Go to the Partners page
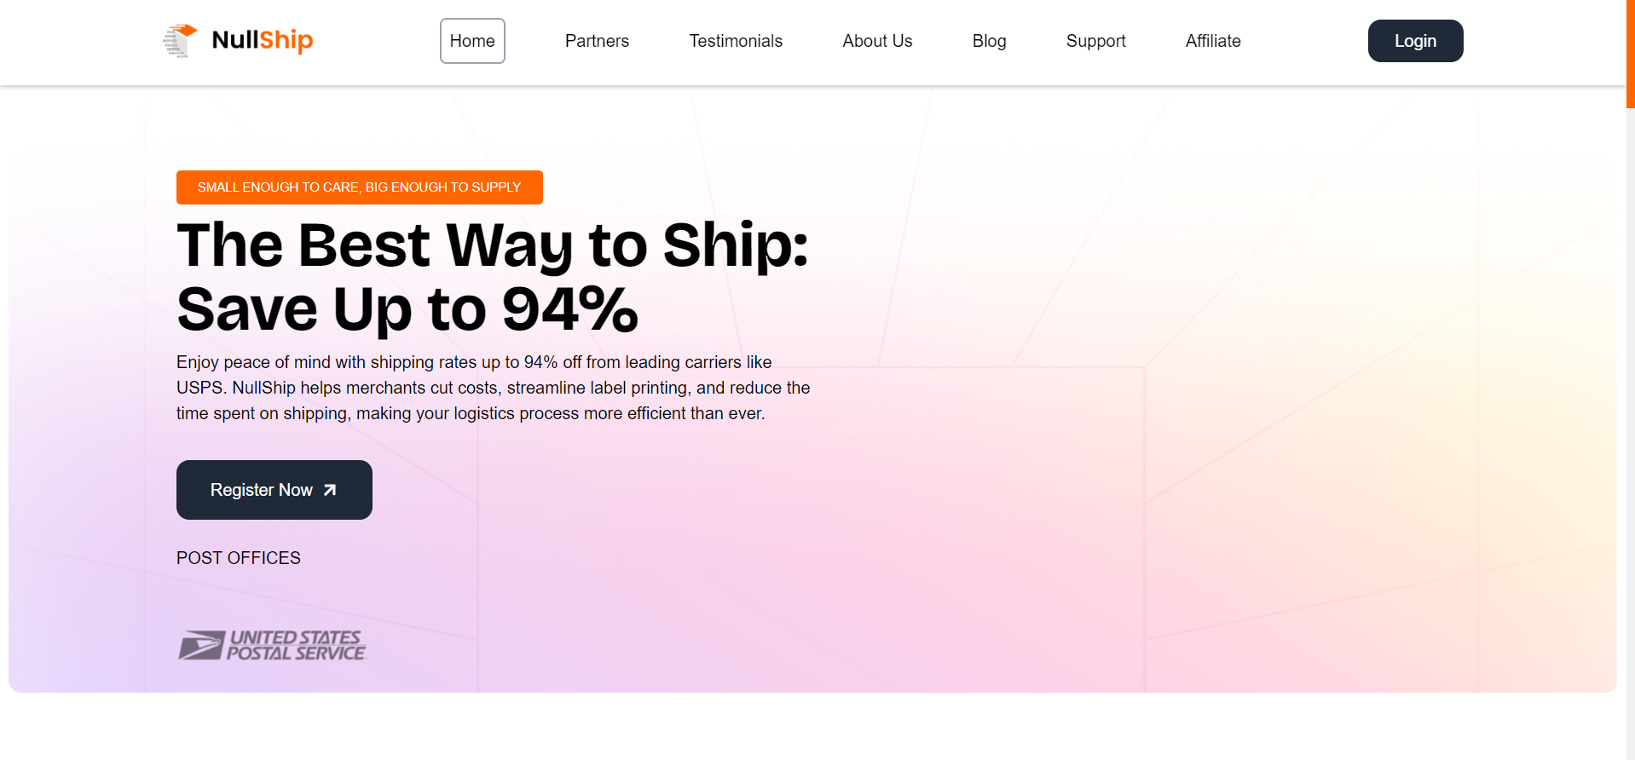Viewport: 1635px width, 760px height. point(597,41)
